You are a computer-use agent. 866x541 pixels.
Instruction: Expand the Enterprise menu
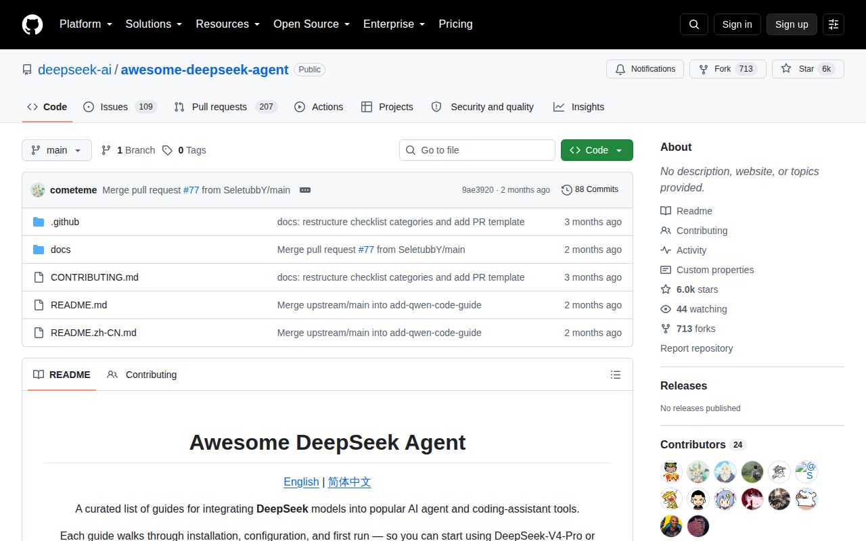pos(394,24)
